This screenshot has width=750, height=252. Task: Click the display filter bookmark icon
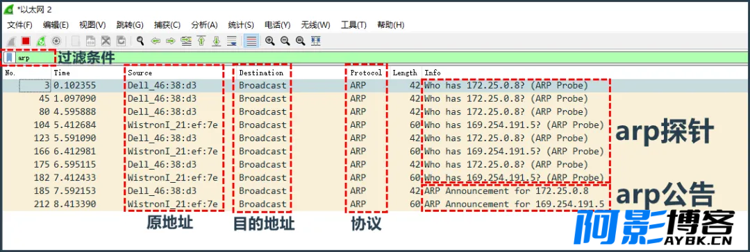click(9, 57)
